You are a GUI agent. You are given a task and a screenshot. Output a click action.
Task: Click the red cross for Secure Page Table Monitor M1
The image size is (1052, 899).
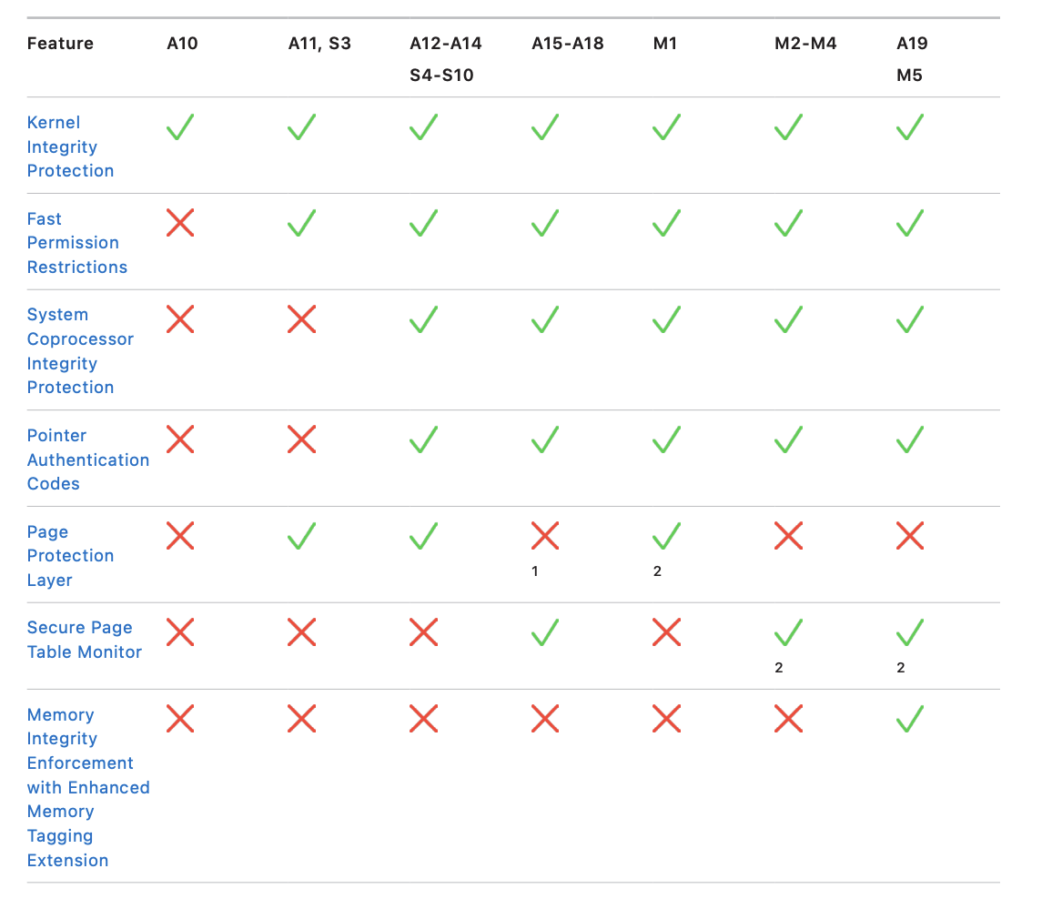coord(666,632)
